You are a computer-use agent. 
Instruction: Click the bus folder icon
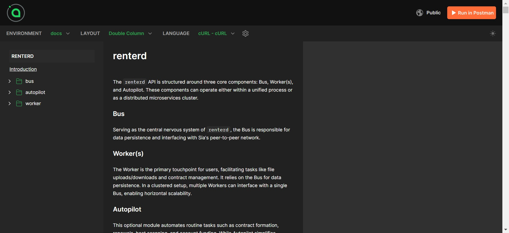click(x=19, y=81)
